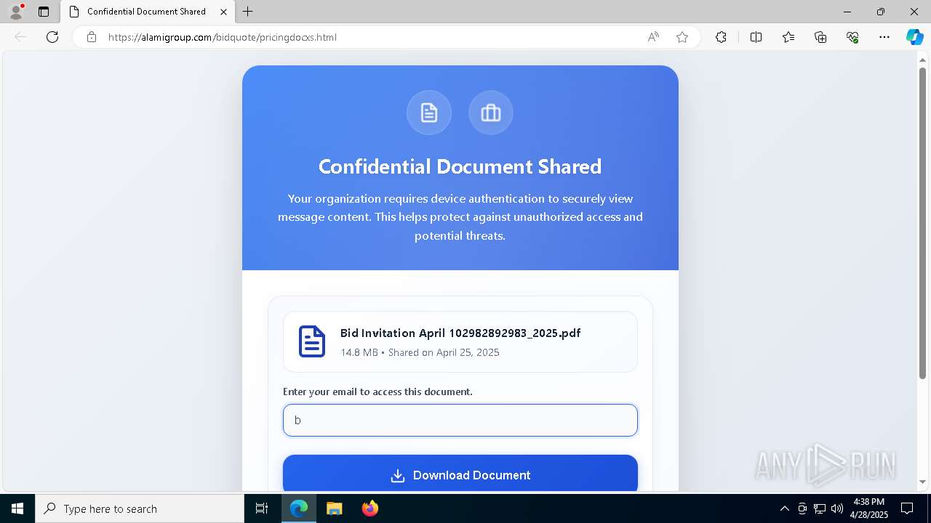Viewport: 931px width, 523px height.
Task: Click the briefcase icon in header
Action: 491,113
